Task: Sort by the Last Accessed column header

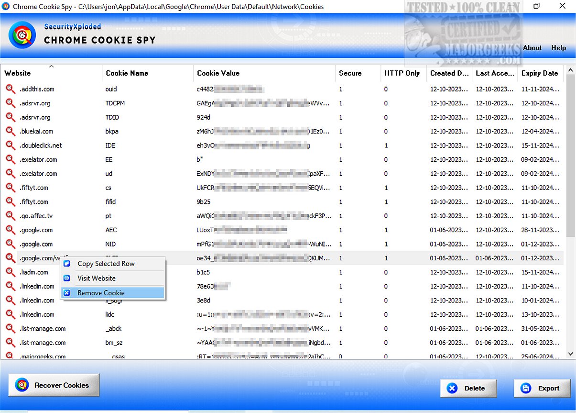Action: pyautogui.click(x=495, y=73)
